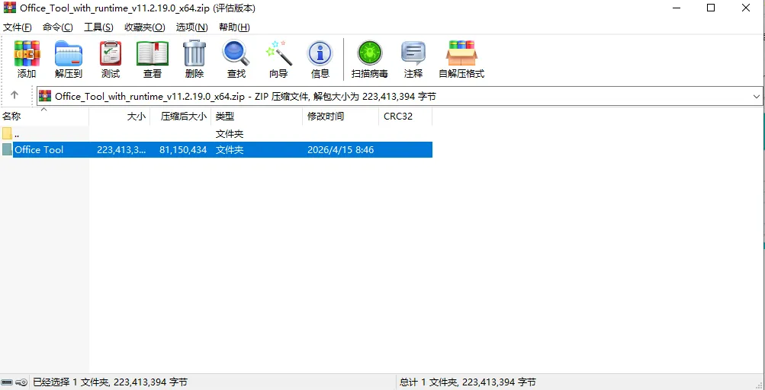Click the parent folder '..' icon

coord(7,133)
